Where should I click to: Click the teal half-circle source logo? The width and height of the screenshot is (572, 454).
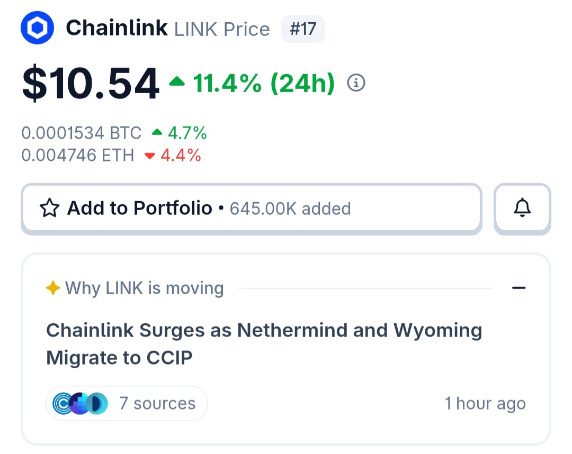[97, 403]
